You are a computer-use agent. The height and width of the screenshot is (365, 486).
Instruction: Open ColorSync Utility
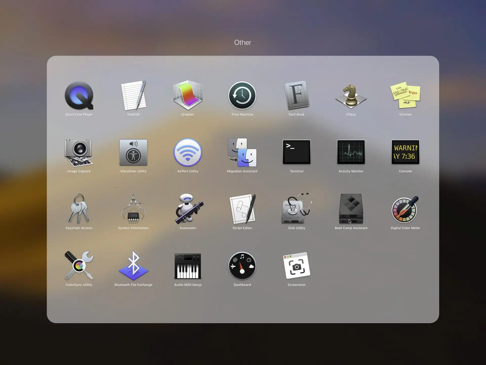[79, 266]
